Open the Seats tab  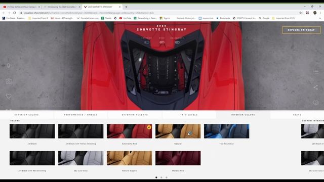(x=297, y=115)
